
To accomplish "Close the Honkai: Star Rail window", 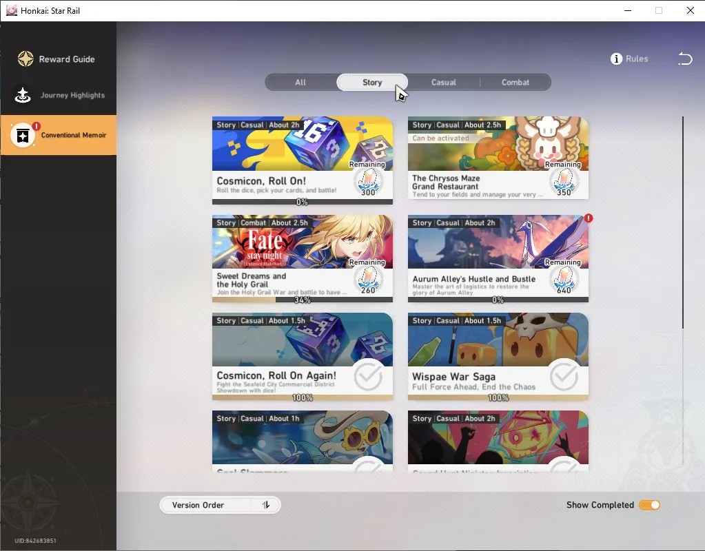I will click(690, 10).
